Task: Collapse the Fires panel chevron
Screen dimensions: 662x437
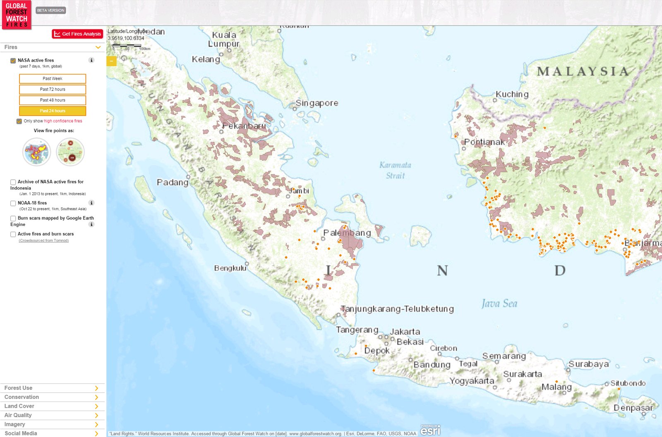Action: (x=98, y=47)
